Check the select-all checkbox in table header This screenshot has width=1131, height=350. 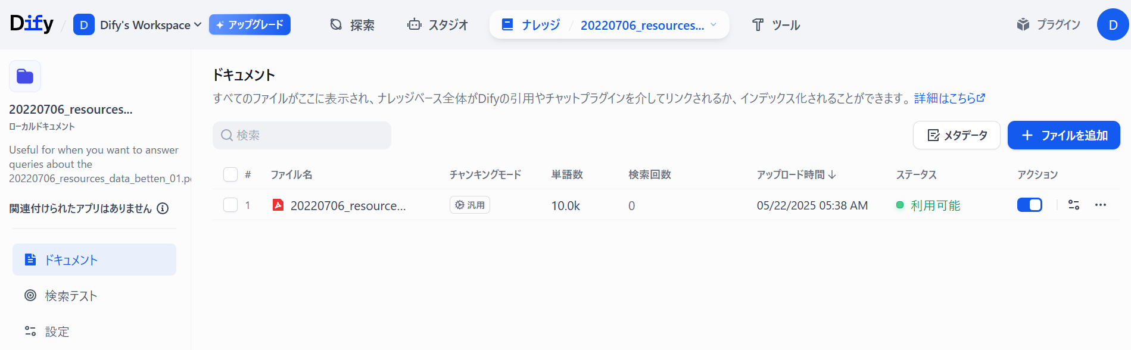coord(230,174)
